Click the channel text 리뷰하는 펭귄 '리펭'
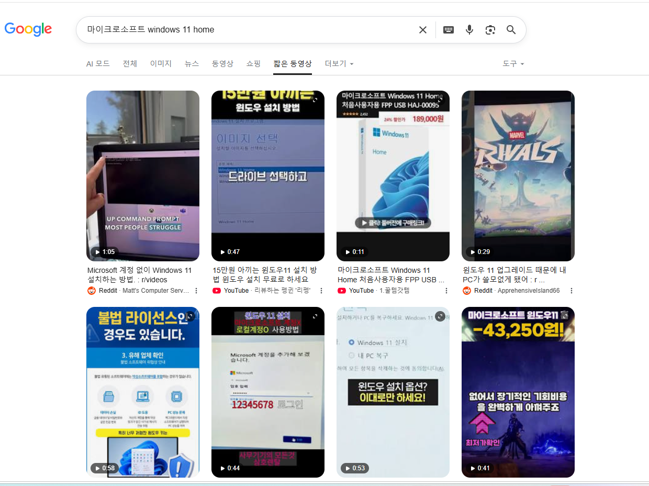 coord(282,291)
